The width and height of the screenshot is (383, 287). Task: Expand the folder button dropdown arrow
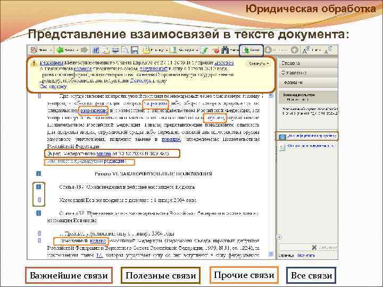coord(166,50)
